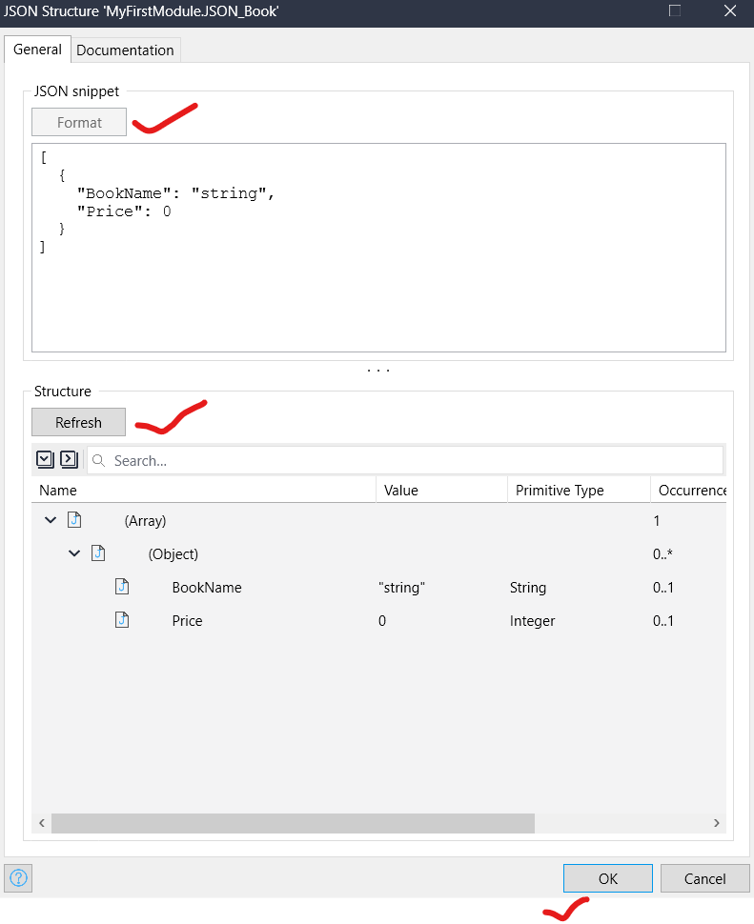Click the Price row document icon
Viewport: 754px width, 924px height.
[122, 621]
